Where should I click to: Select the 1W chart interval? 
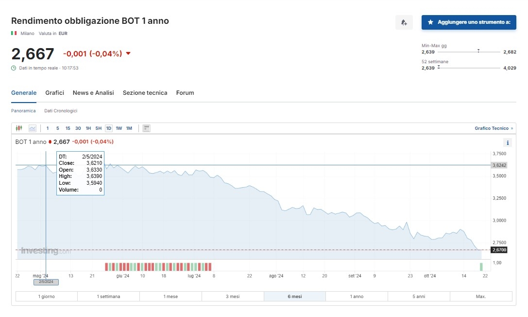(119, 128)
